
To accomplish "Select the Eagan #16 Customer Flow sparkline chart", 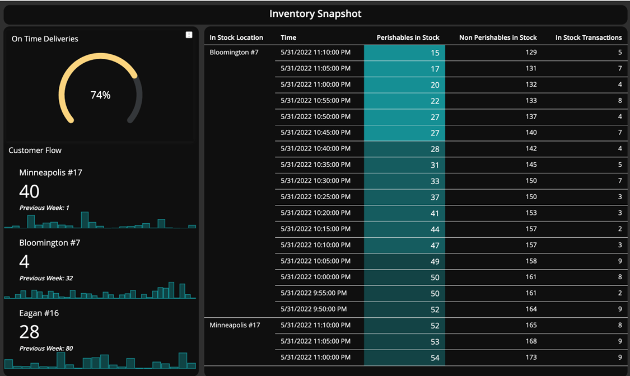I will 100,361.
